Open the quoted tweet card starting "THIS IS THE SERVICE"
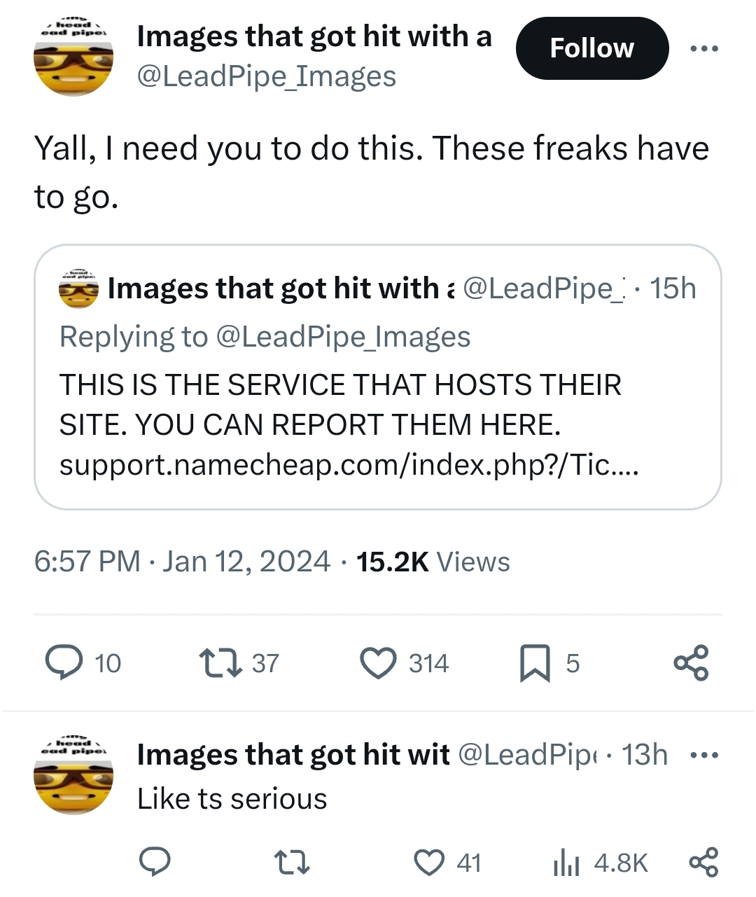 pyautogui.click(x=378, y=405)
